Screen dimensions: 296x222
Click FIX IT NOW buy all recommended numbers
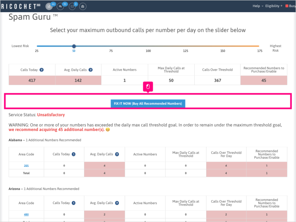coord(148,104)
